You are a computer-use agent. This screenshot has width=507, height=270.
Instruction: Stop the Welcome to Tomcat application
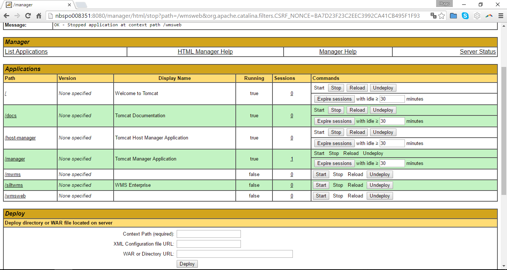pos(336,88)
